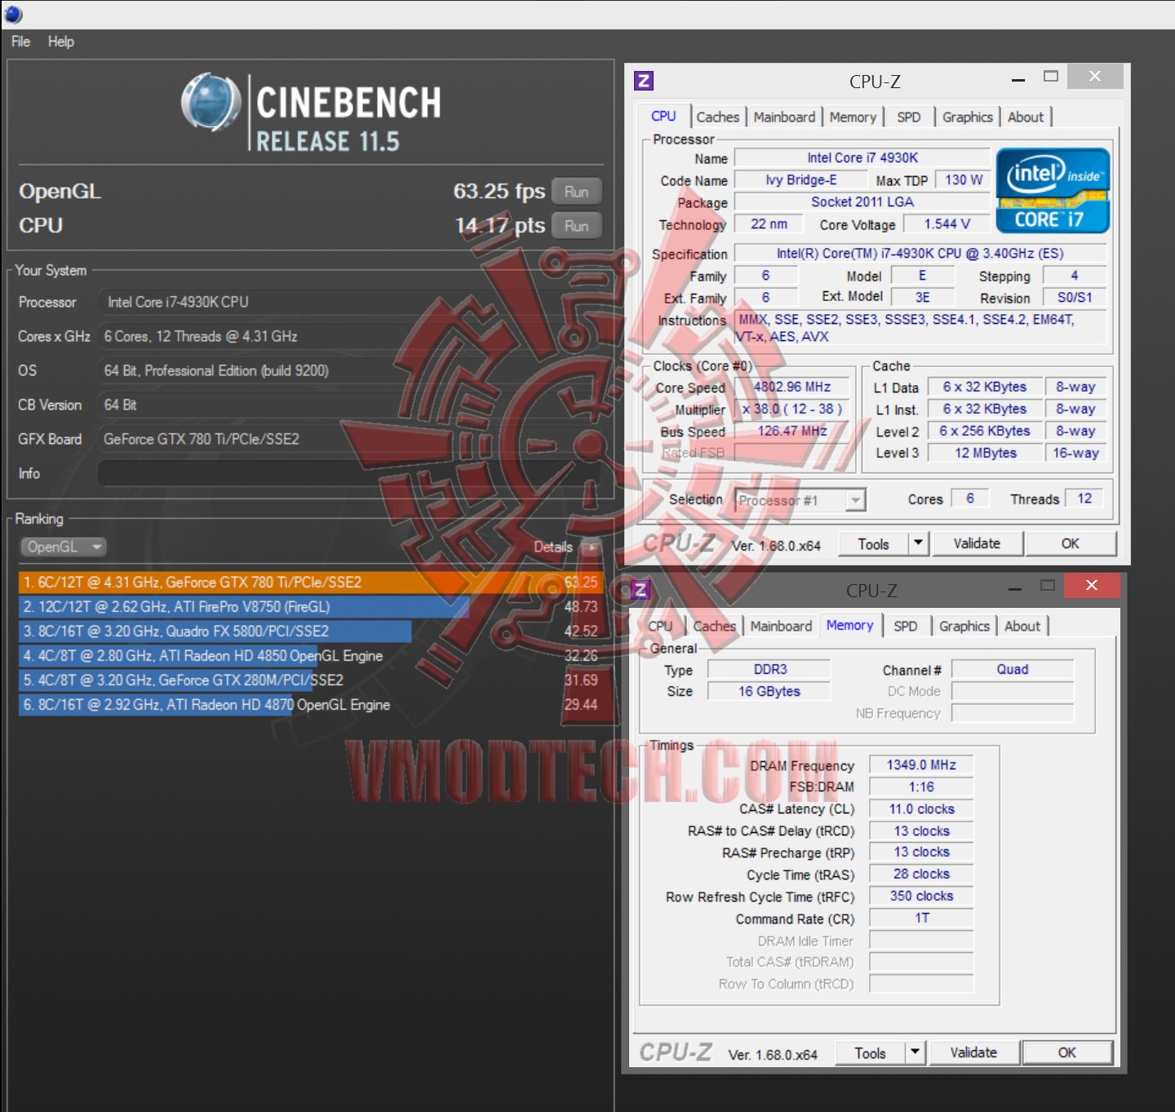Screen dimensions: 1175x1112
Task: Open the About tab in upper CPU-Z
Action: click(x=1026, y=117)
